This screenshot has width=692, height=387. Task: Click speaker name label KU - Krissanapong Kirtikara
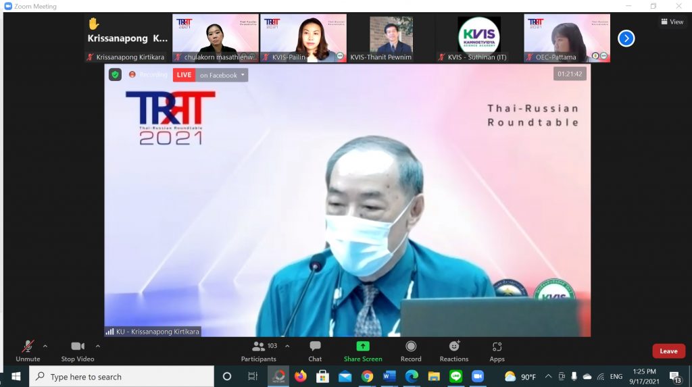point(153,332)
